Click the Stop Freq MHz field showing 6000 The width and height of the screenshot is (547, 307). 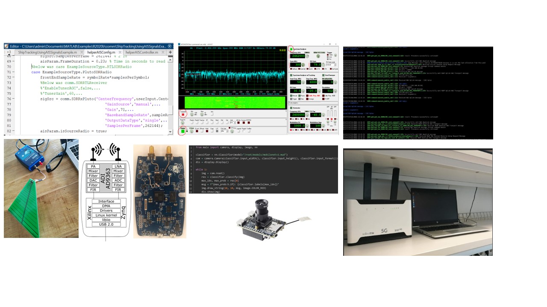(x=312, y=82)
